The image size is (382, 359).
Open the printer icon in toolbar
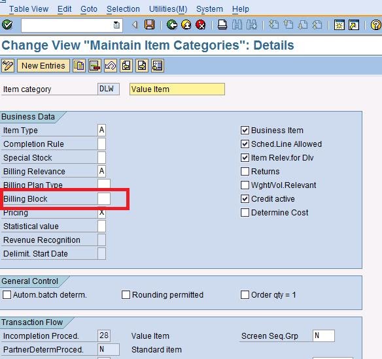(x=222, y=25)
